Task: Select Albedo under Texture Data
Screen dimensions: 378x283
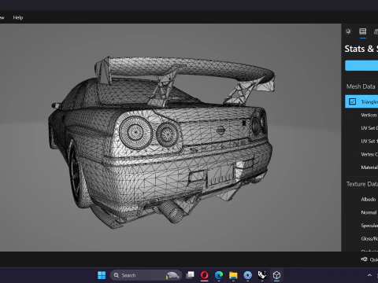Action: point(369,200)
